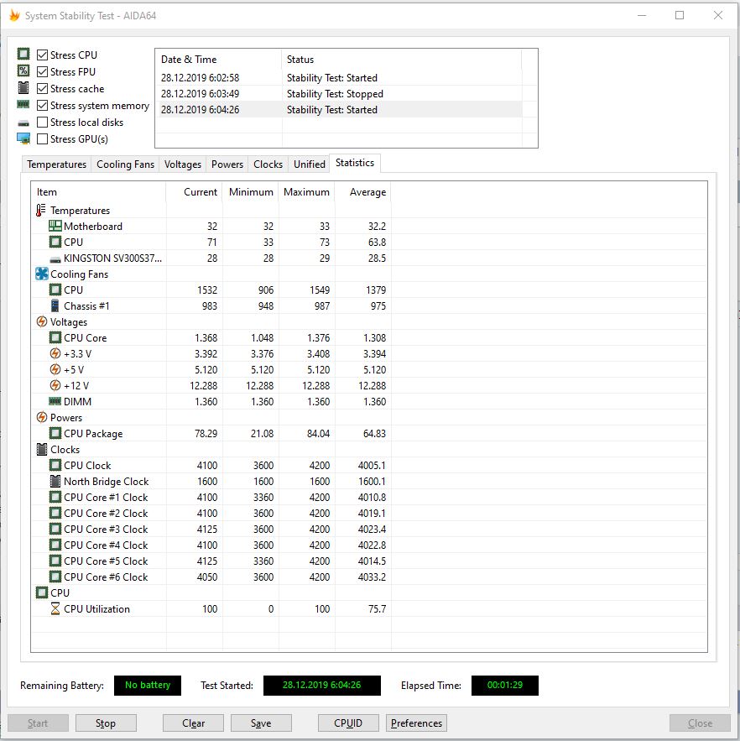Screen dimensions: 740x741
Task: Click the Elapsed Time value 00:01:29
Action: click(505, 686)
